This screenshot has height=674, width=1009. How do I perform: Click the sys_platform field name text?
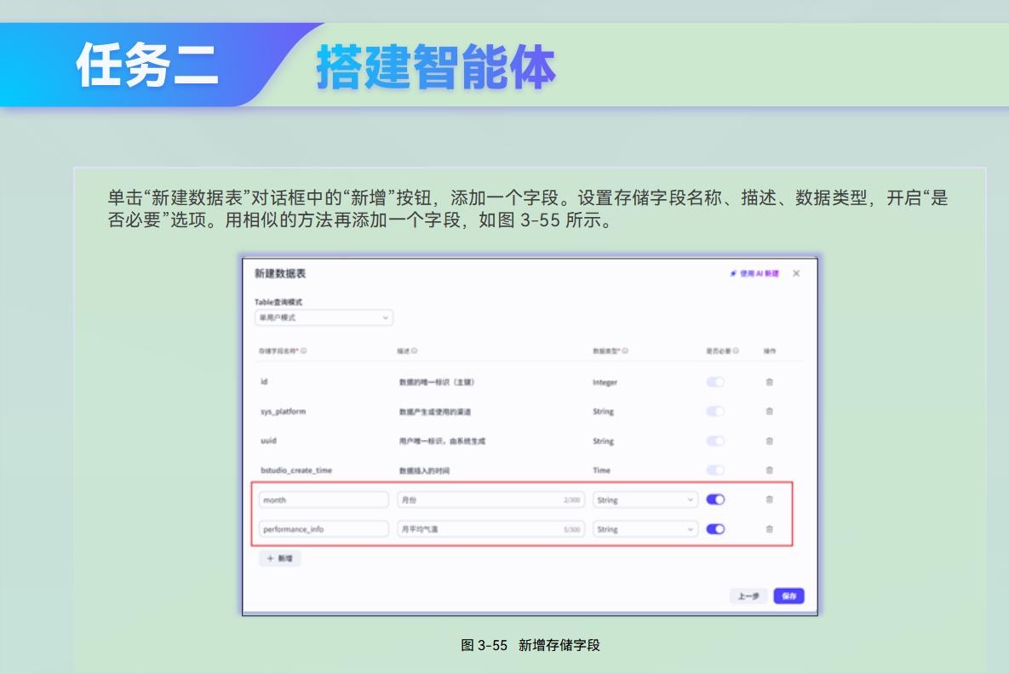(x=284, y=412)
